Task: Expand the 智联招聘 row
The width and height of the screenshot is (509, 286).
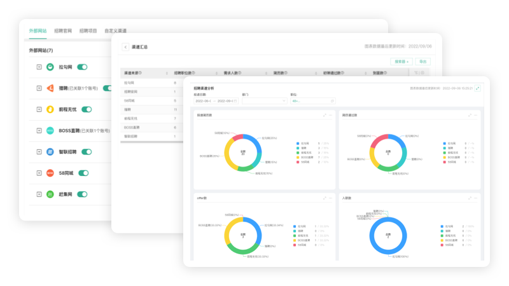Action: pos(39,152)
